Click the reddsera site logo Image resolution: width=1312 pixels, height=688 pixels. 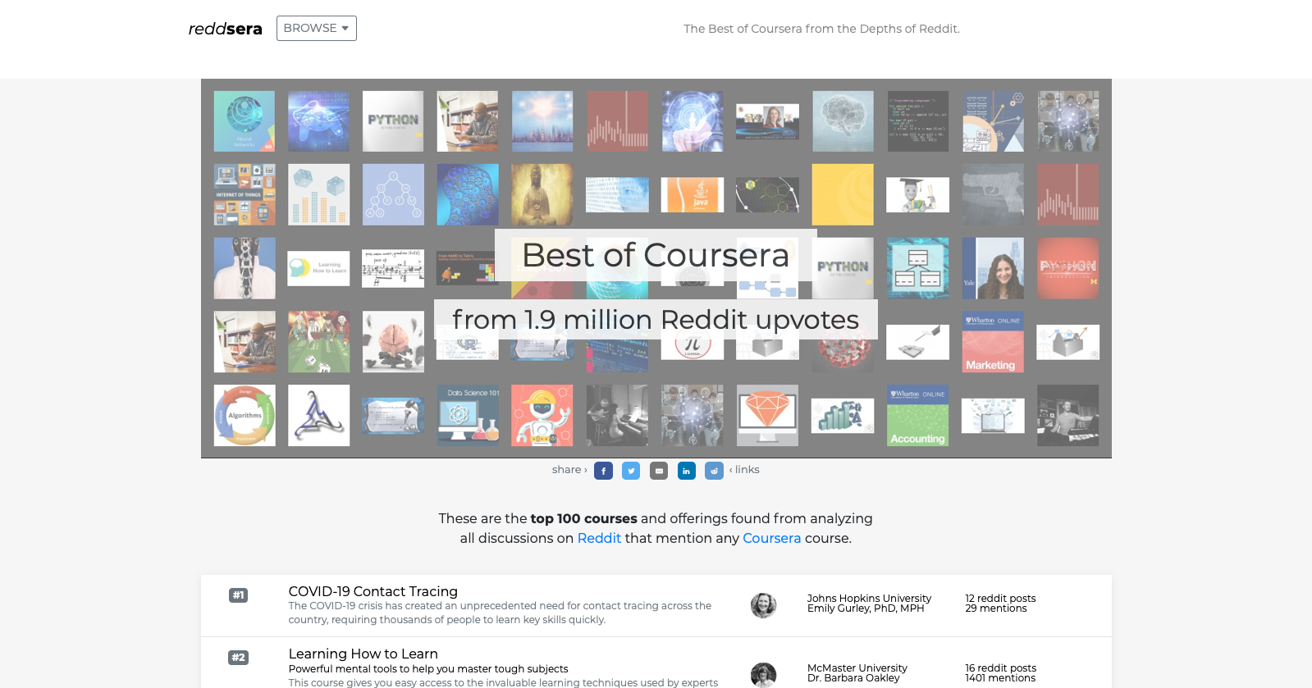[x=226, y=29]
